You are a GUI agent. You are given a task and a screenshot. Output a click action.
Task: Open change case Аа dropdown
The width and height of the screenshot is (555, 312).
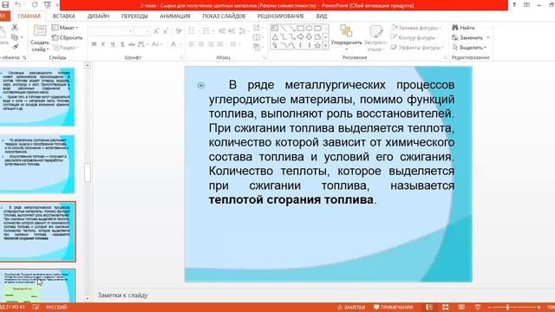[157, 44]
